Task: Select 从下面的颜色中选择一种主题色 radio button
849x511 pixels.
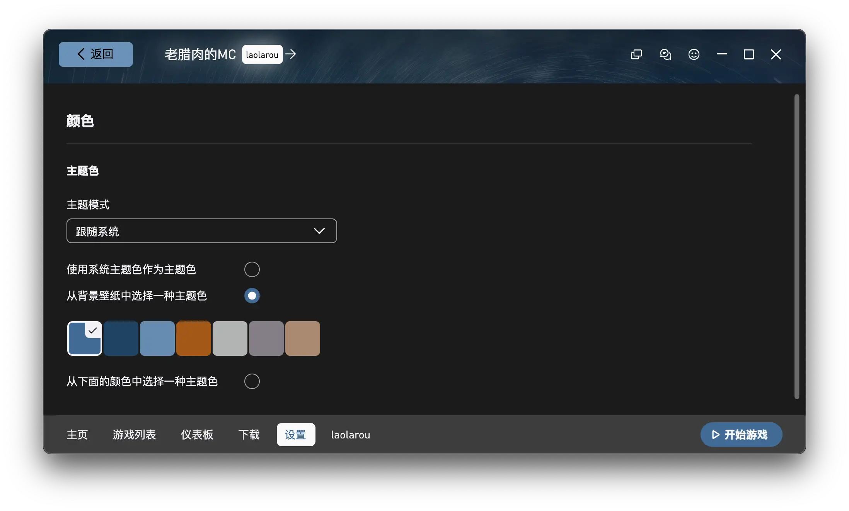Action: 252,381
